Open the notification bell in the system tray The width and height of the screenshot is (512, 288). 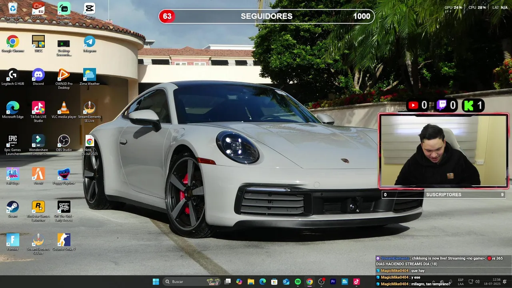505,282
